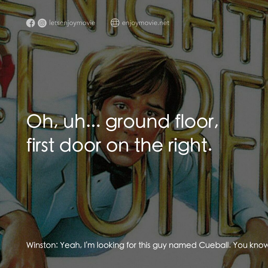The image size is (268, 268).
Task: Select the line 'first door on the right.'
Action: point(119,145)
